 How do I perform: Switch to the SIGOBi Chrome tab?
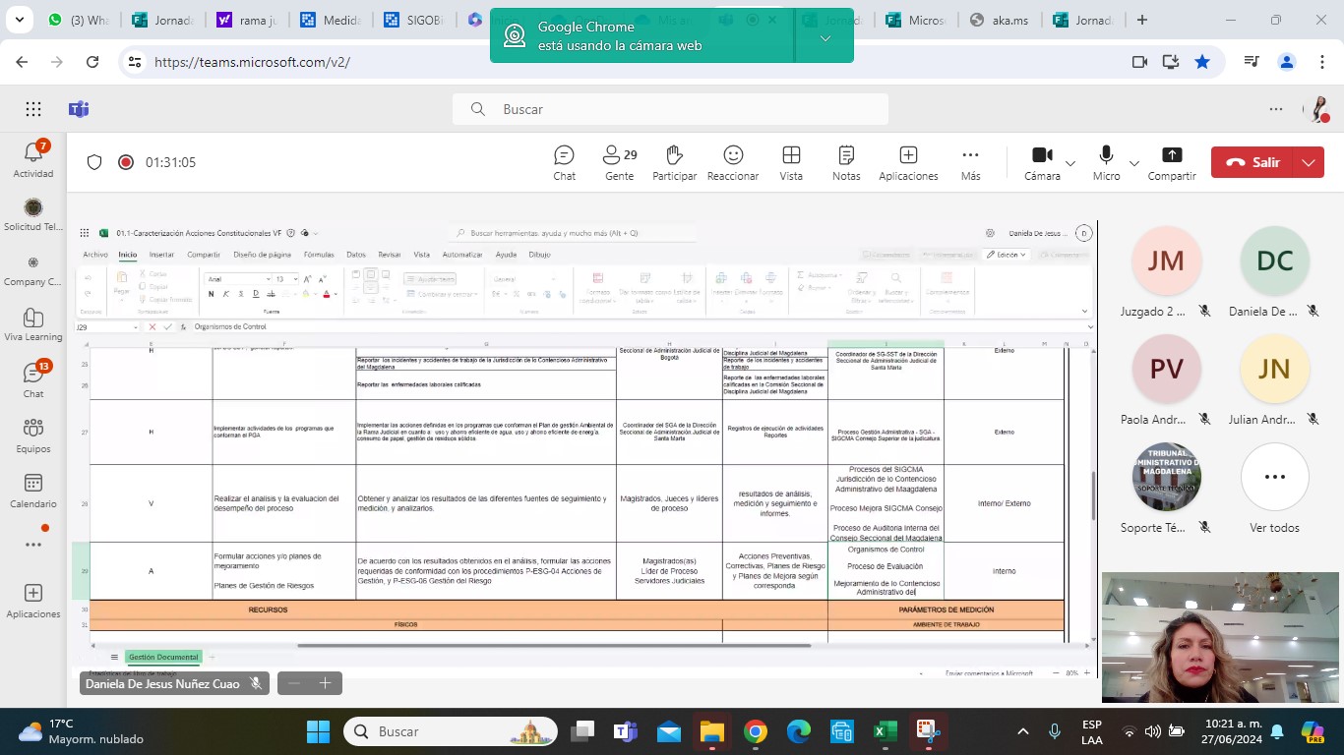[x=417, y=20]
